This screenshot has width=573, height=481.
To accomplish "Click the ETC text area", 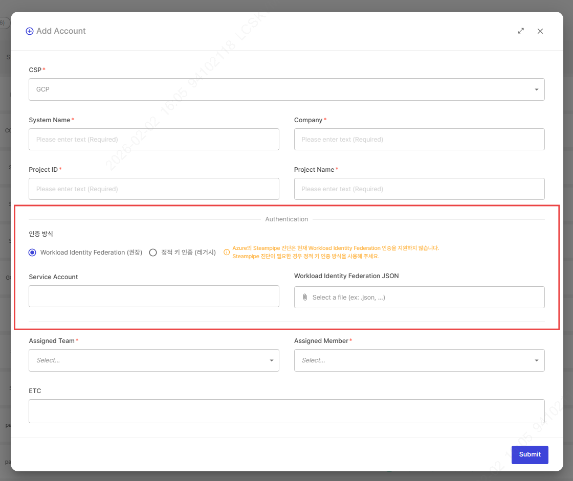I will [286, 411].
